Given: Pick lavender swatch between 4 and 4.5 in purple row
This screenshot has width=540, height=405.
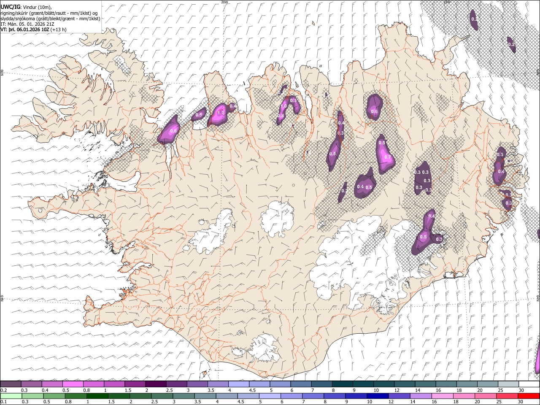Looking at the screenshot, I should (x=238, y=384).
